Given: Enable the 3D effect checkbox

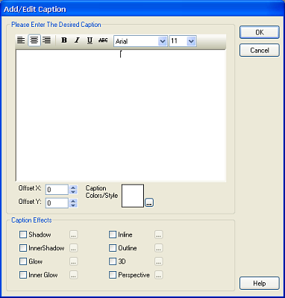Looking at the screenshot, I should point(113,261).
